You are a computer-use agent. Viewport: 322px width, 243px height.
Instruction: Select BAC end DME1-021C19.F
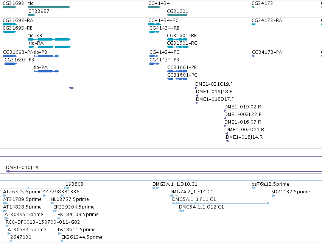196,88
